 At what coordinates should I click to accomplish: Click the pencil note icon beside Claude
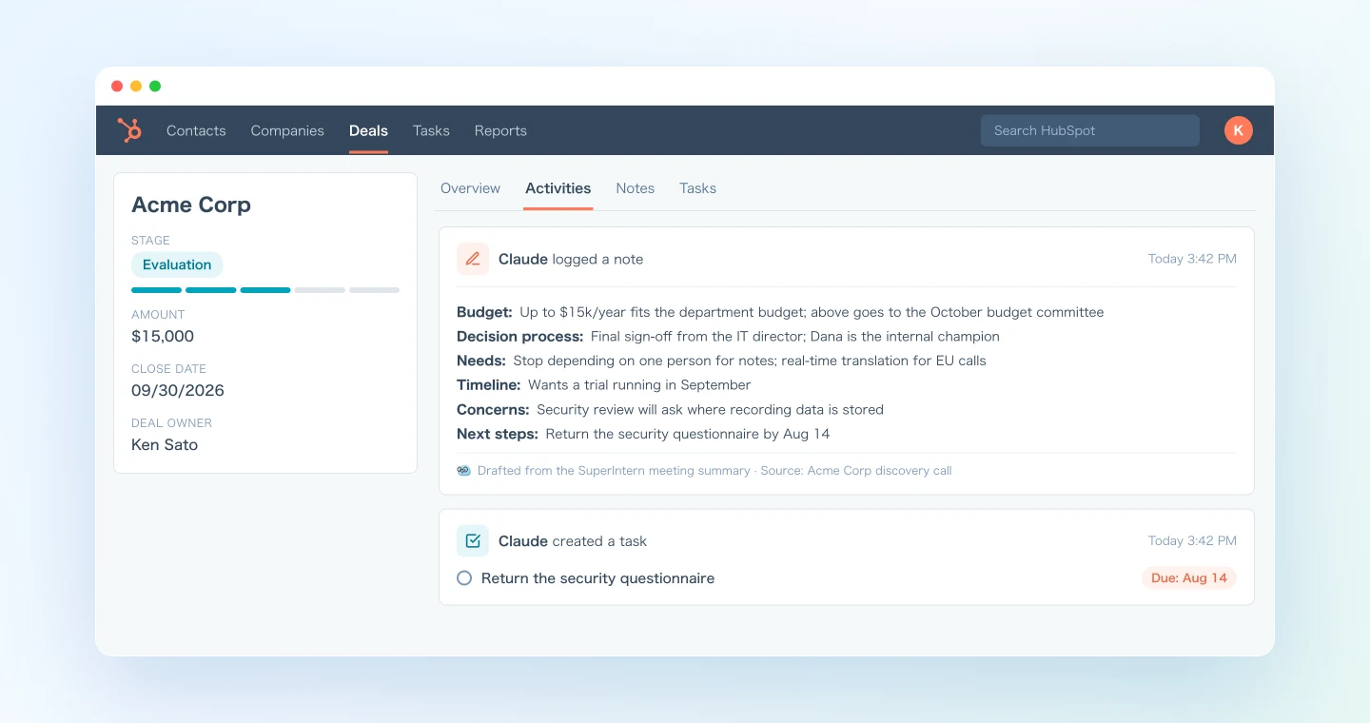(x=473, y=259)
